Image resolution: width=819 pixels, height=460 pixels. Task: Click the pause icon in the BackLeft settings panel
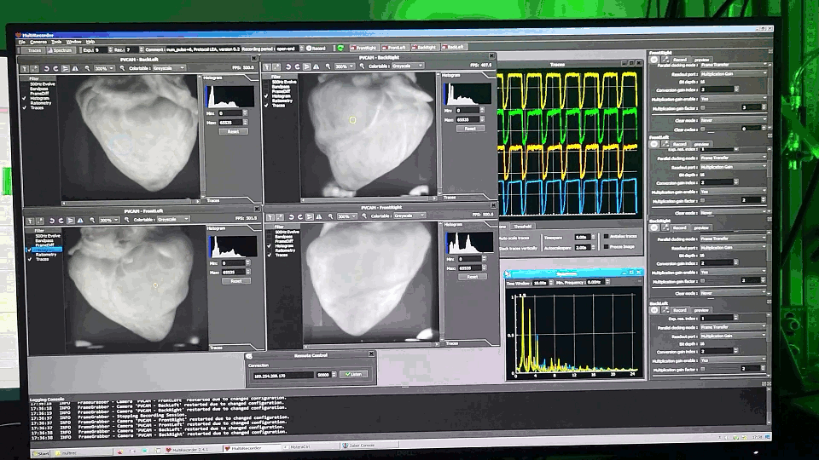pyautogui.click(x=654, y=310)
